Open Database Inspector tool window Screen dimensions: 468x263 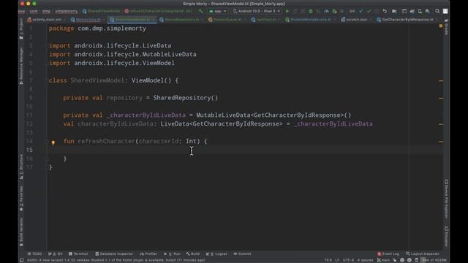pos(114,254)
